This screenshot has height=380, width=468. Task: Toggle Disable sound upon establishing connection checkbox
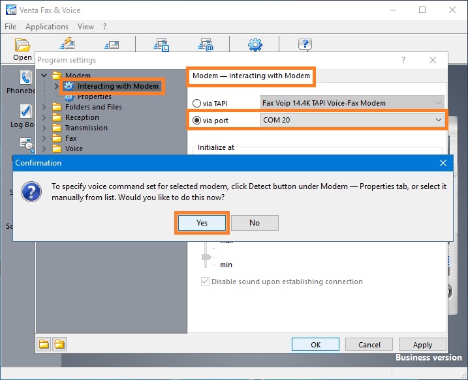pyautogui.click(x=205, y=282)
